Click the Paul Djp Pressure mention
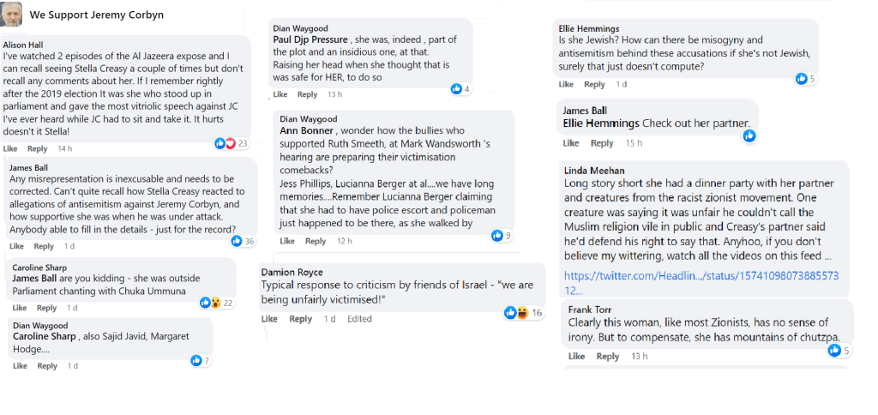 [310, 39]
